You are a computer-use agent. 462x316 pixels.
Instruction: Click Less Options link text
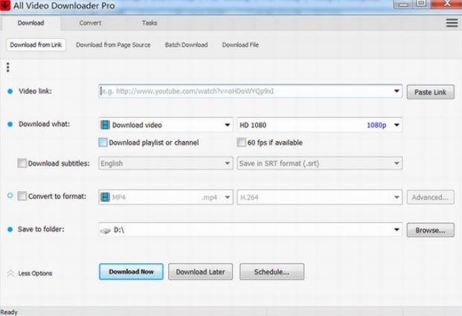tap(35, 274)
